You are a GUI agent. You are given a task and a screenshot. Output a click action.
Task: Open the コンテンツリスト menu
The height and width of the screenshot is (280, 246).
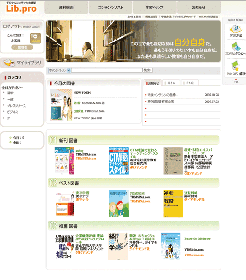point(111,8)
